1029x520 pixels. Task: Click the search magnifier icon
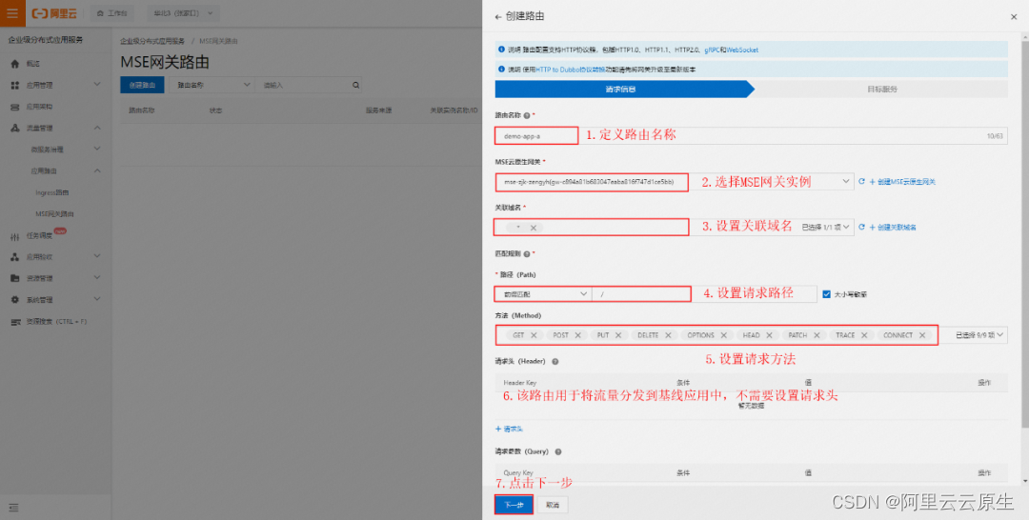[x=355, y=86]
